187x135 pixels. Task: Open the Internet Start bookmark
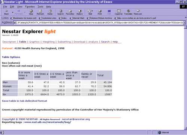point(77,18)
